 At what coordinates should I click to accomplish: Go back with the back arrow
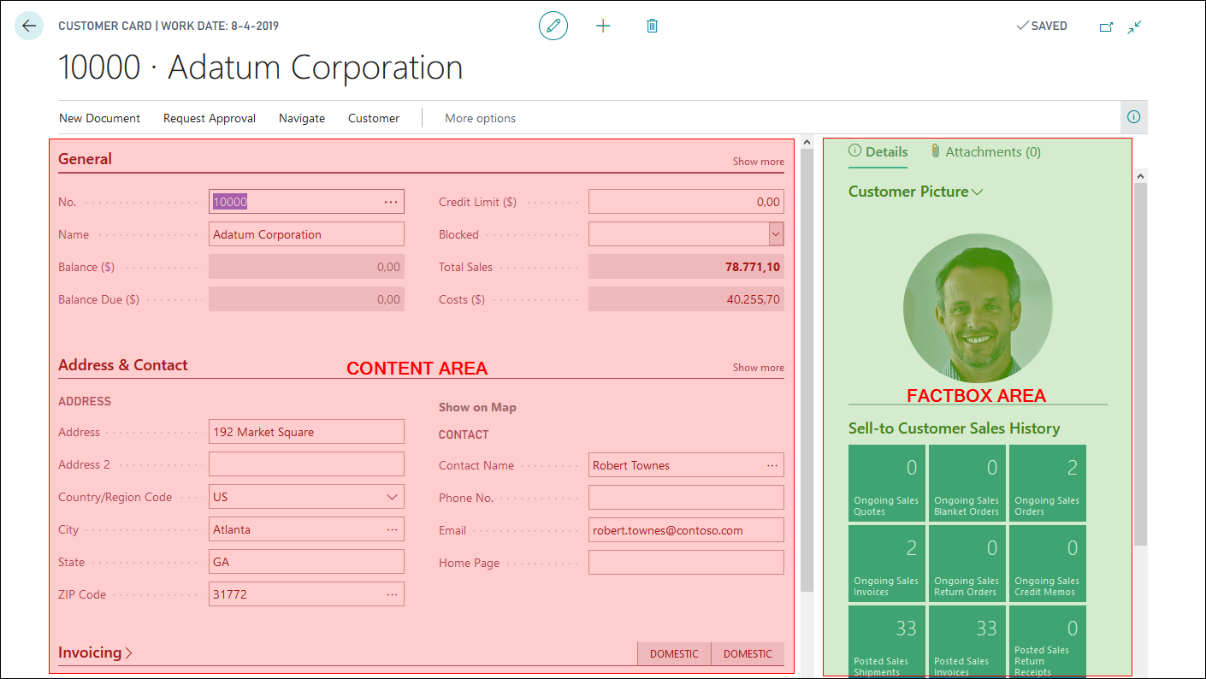[x=29, y=26]
